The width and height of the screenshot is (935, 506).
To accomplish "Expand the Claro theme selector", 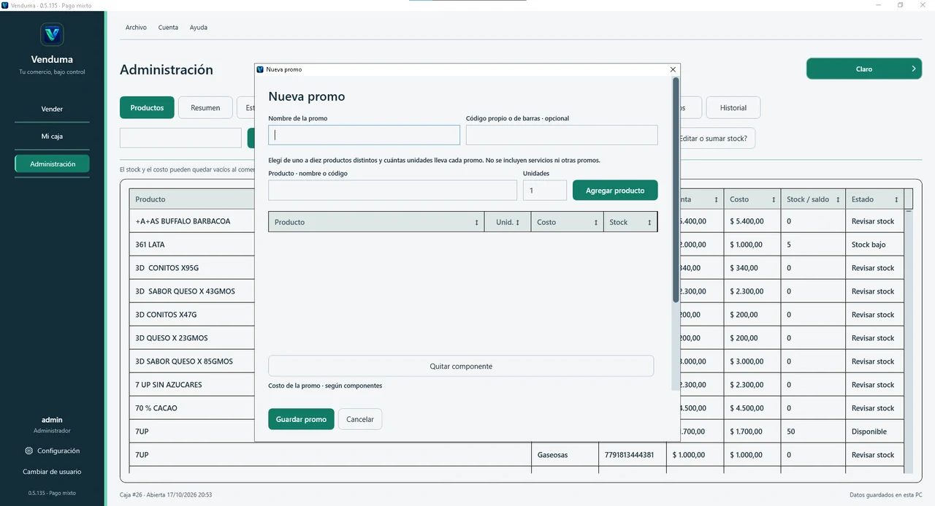I will pos(864,69).
